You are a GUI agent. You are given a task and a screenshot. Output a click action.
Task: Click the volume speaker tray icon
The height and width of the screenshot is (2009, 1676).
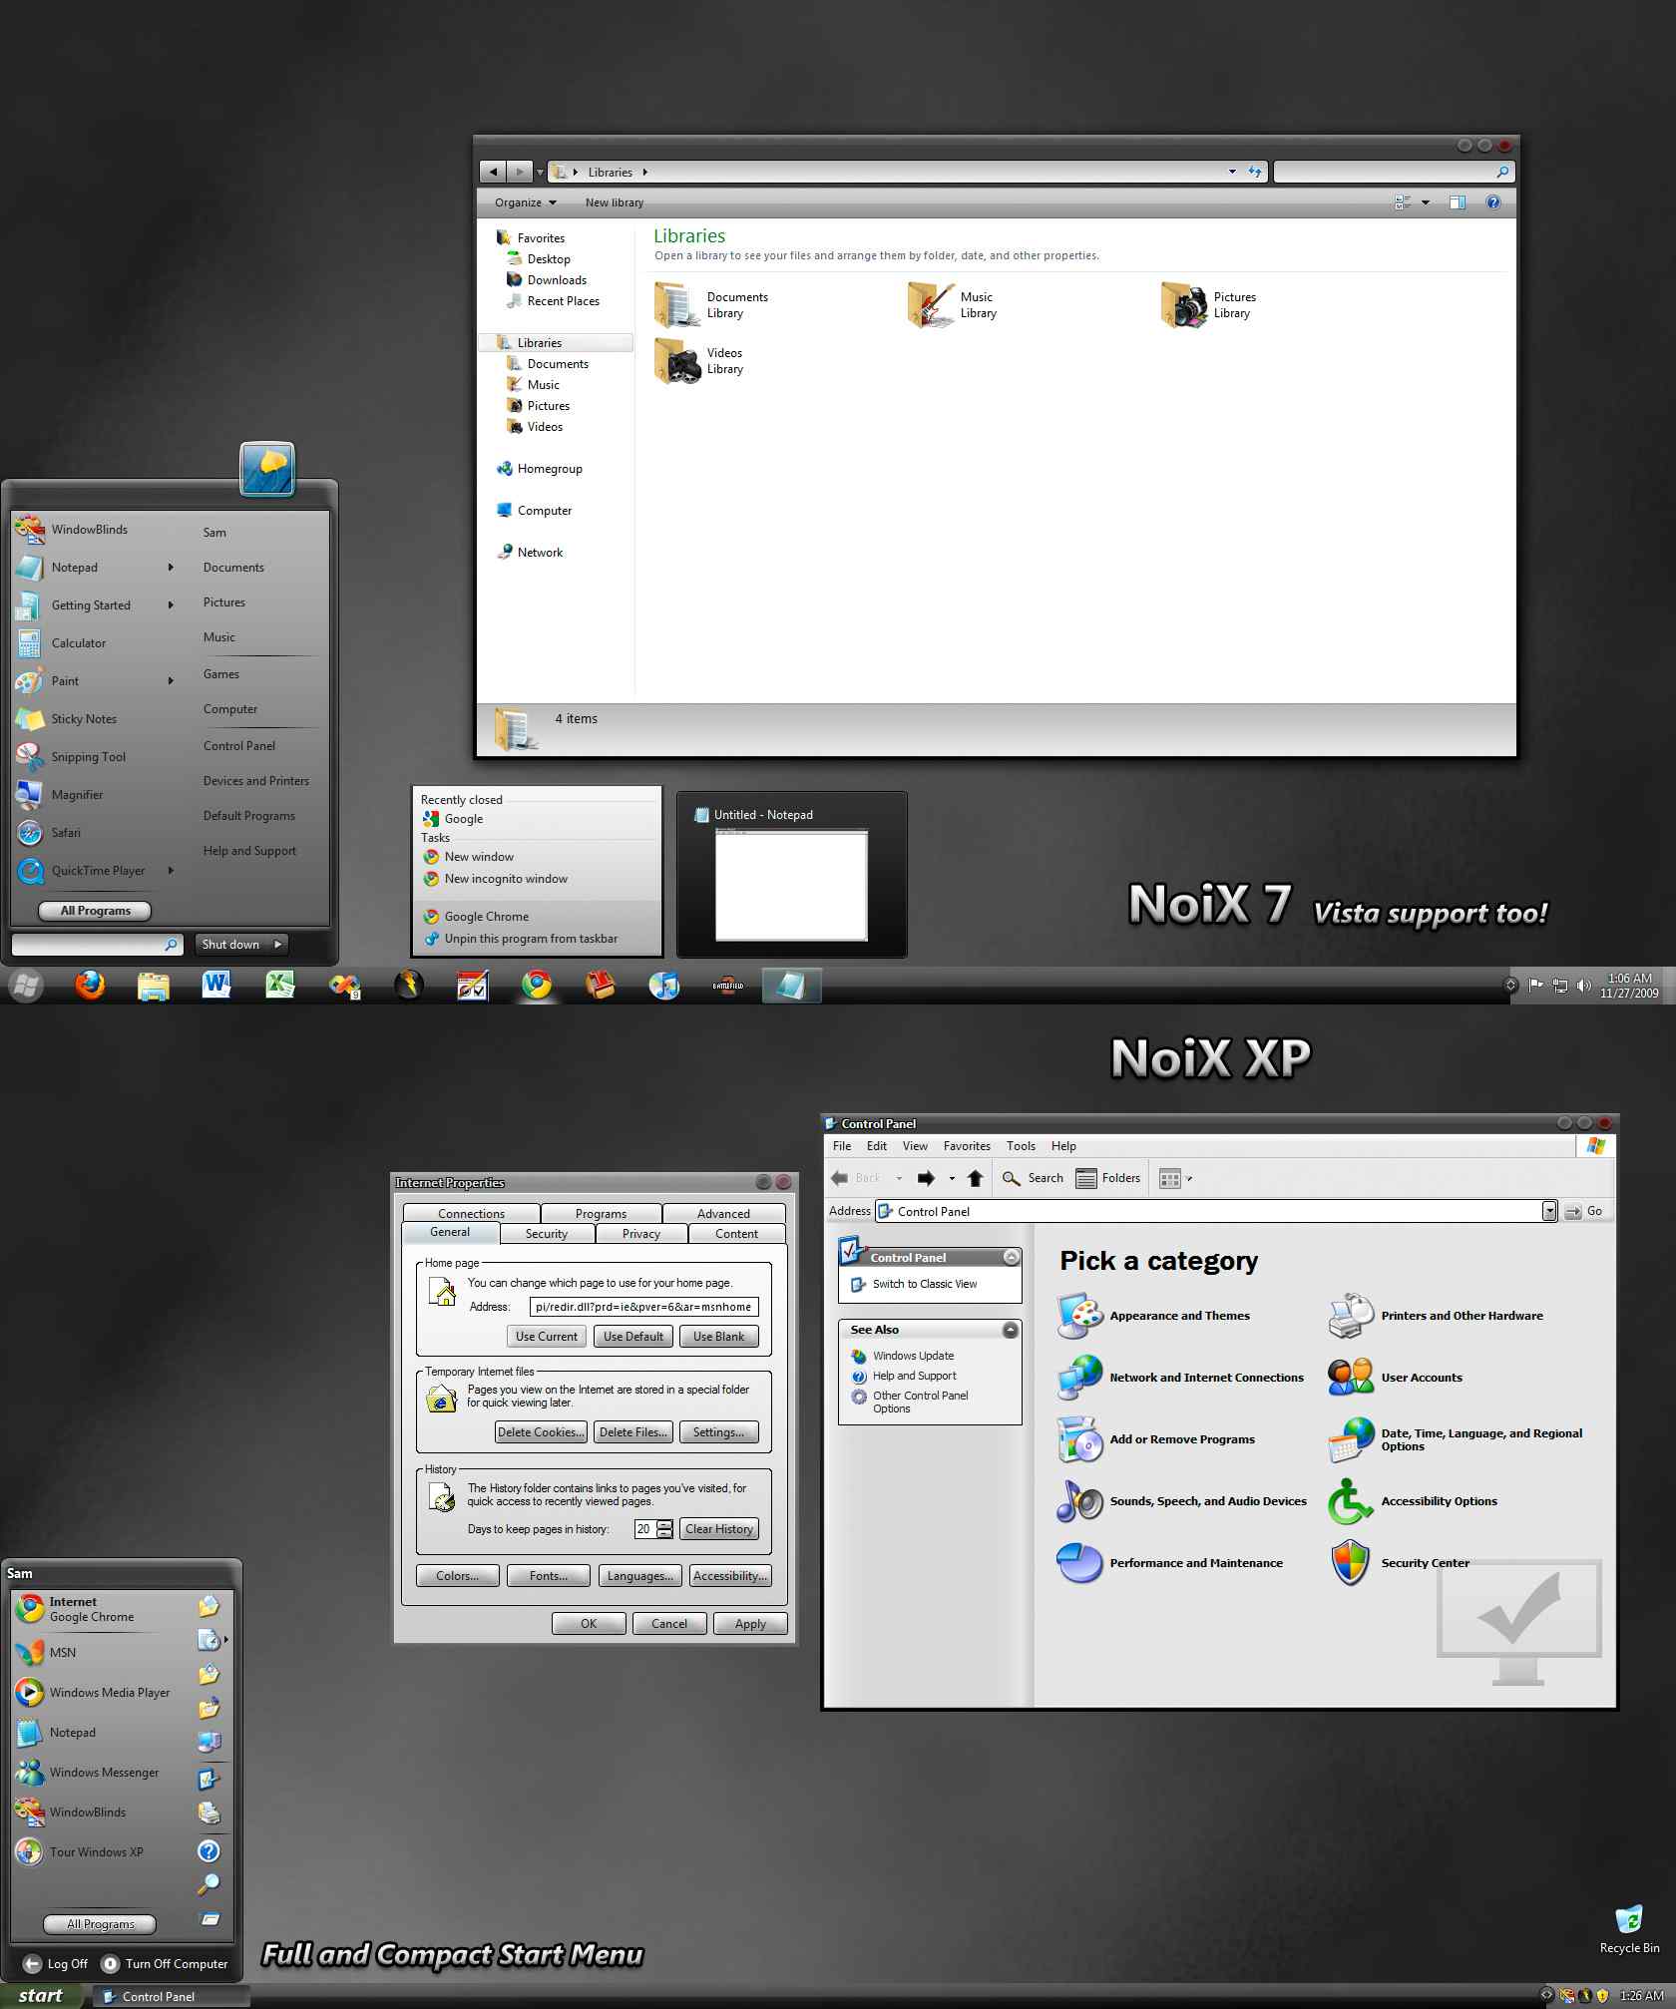[1583, 986]
